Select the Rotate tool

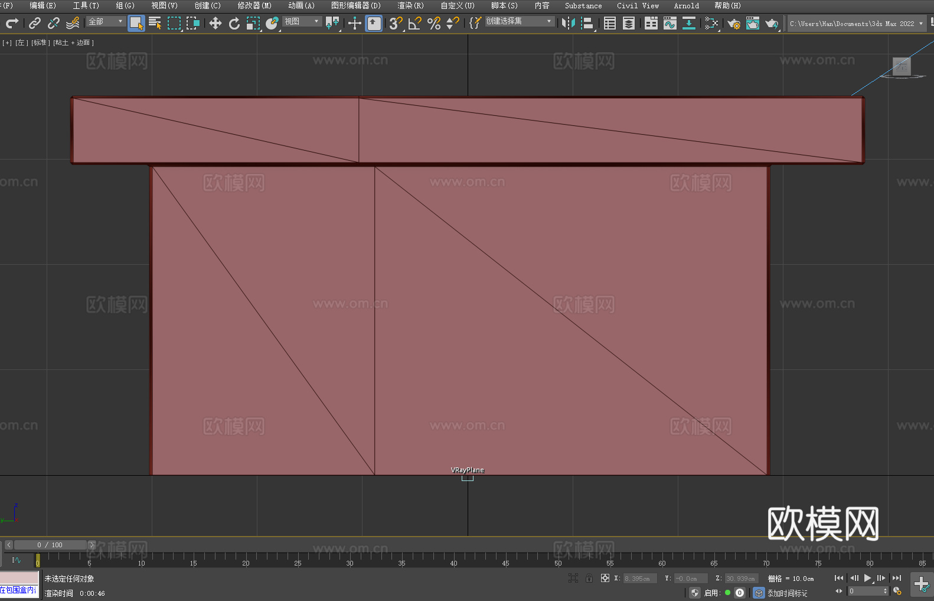[x=234, y=23]
